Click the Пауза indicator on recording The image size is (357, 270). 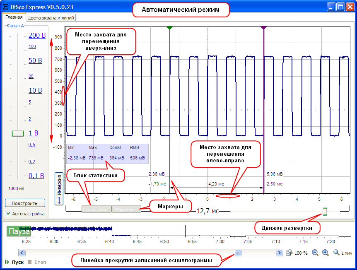19,231
